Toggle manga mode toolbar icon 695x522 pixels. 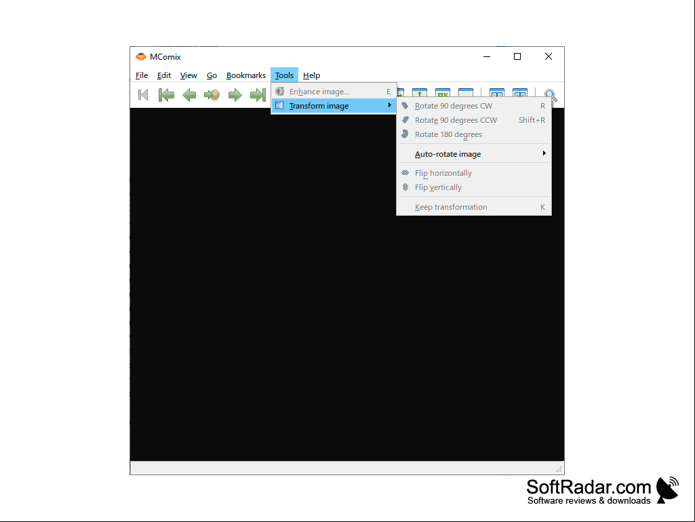tap(520, 93)
